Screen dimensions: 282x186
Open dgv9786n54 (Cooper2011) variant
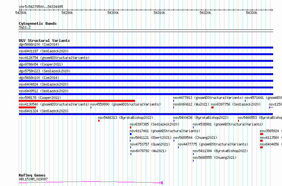(x=41, y=64)
